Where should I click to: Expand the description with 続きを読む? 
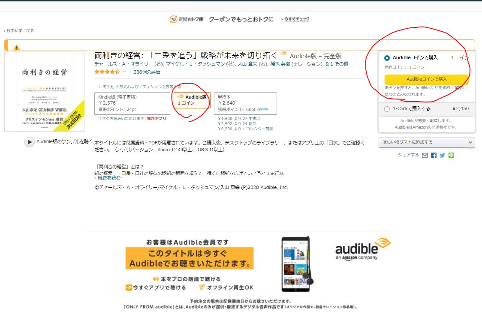(x=109, y=178)
